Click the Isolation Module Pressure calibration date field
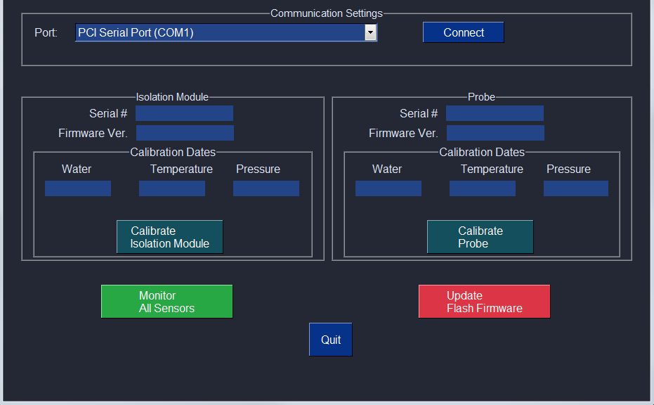Image resolution: width=654 pixels, height=405 pixels. coord(266,188)
